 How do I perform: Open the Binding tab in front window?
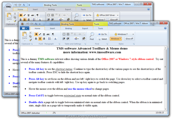tap(69, 28)
